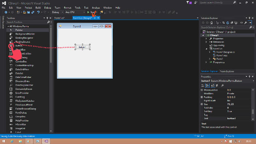Collapse Form1.cs node in Solution Explorer
This screenshot has width=256, height=144.
[206, 49]
